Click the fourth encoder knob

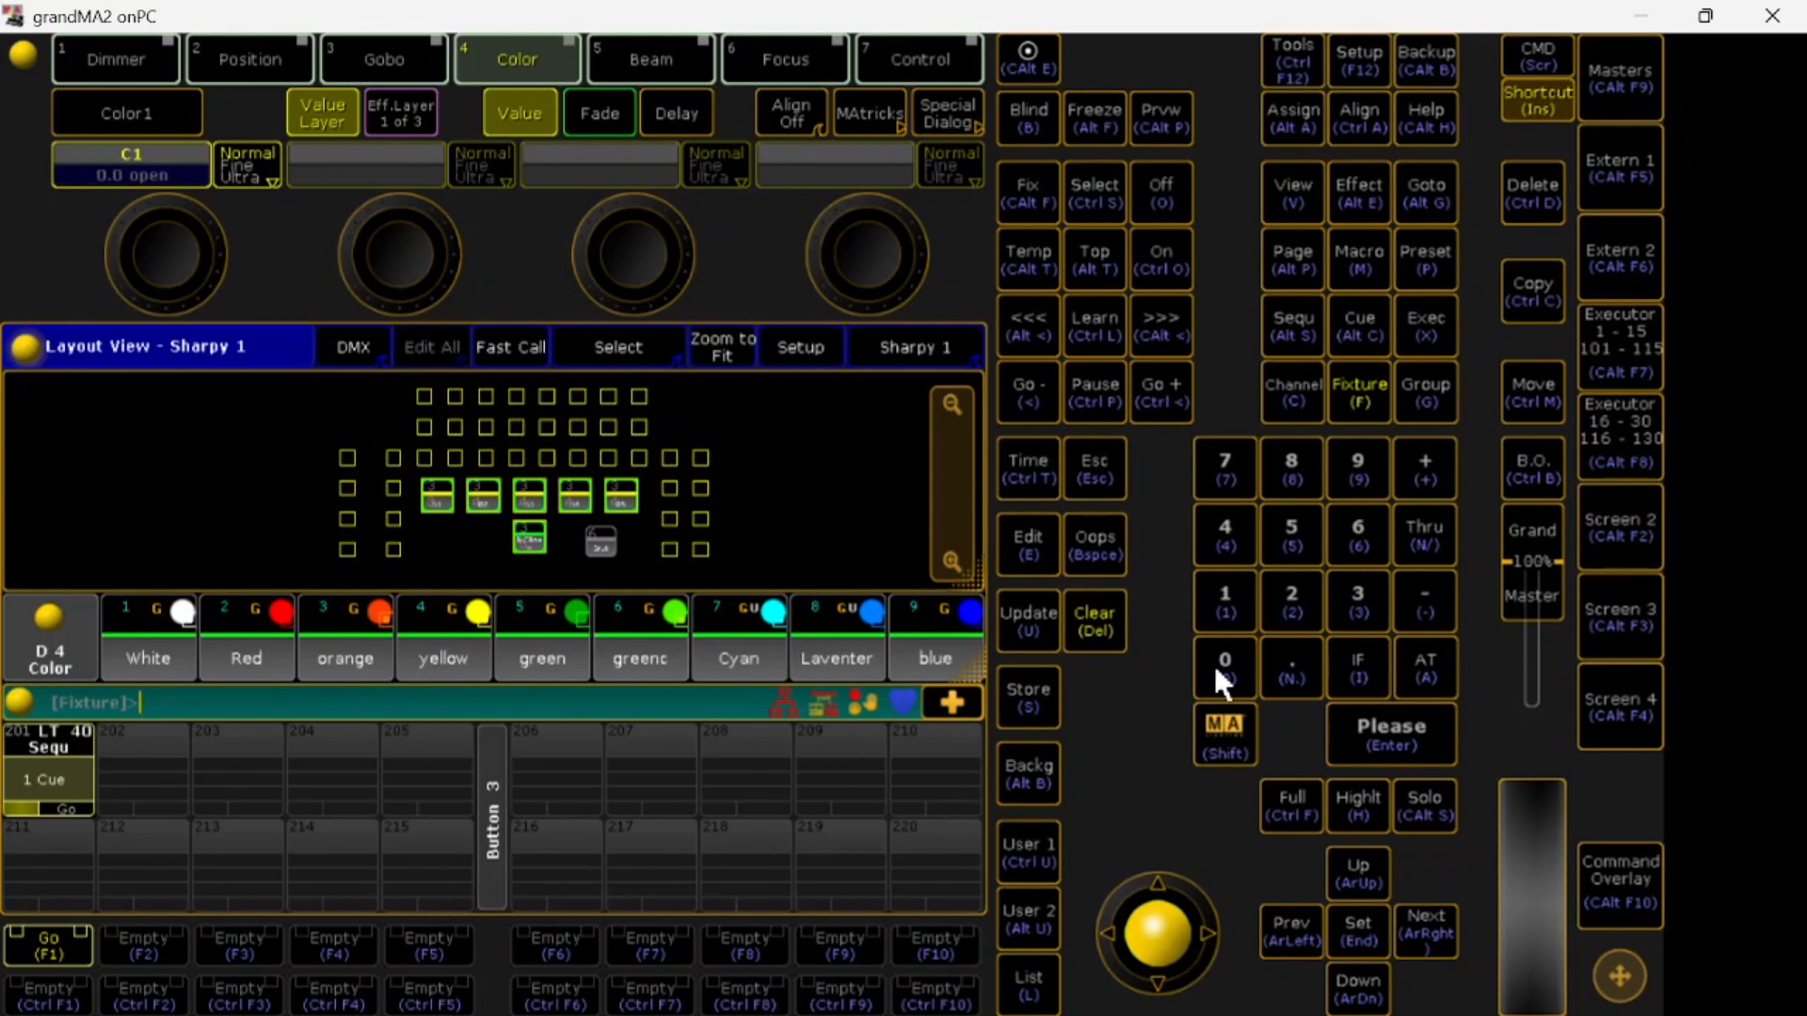tap(867, 254)
